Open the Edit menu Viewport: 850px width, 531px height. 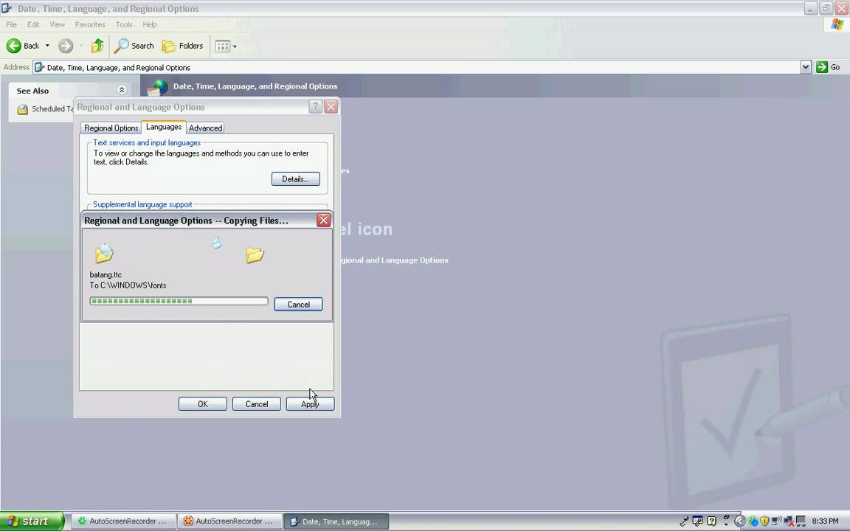33,24
